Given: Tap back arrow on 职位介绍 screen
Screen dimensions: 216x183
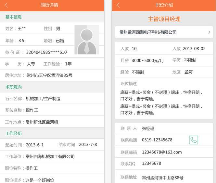Looking at the screenshot, I should point(118,5).
